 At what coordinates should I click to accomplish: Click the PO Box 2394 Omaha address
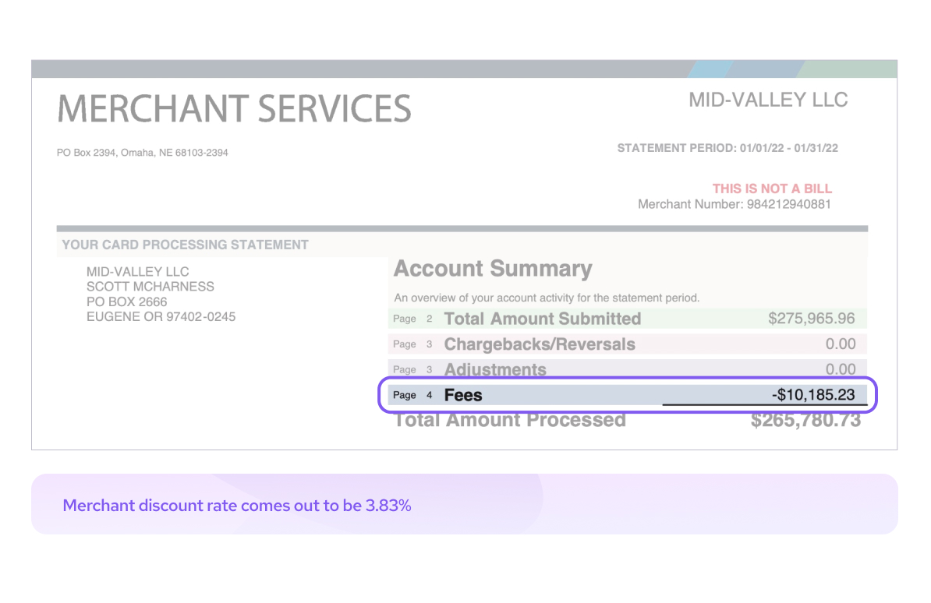tap(143, 153)
